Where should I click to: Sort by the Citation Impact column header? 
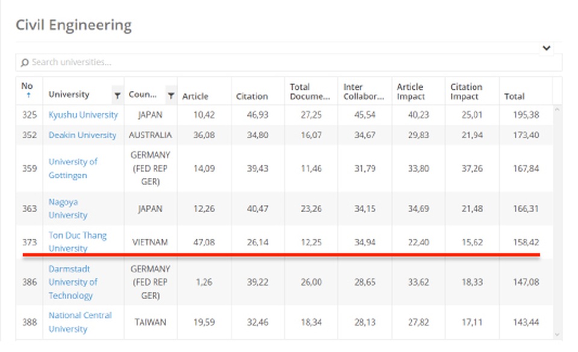(x=466, y=92)
